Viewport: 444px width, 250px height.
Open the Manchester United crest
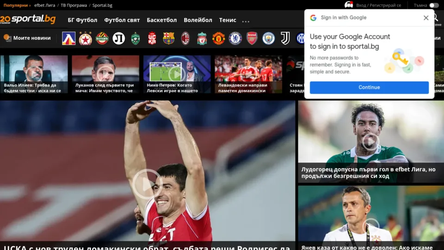(x=219, y=38)
